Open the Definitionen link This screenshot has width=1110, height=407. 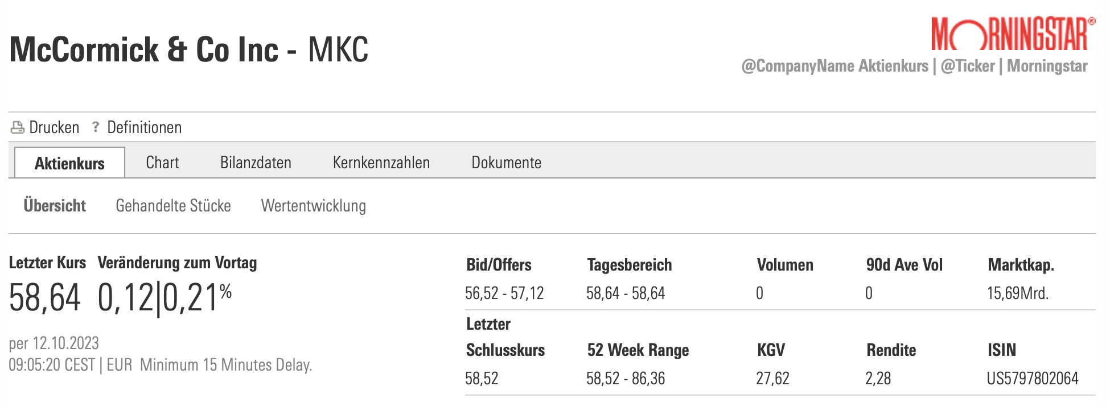[144, 127]
